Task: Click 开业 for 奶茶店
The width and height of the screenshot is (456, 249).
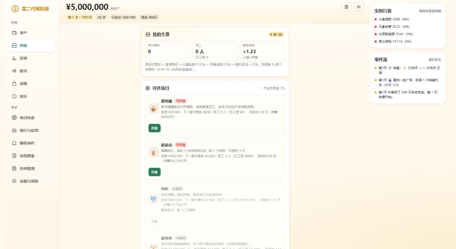Action: 155,172
